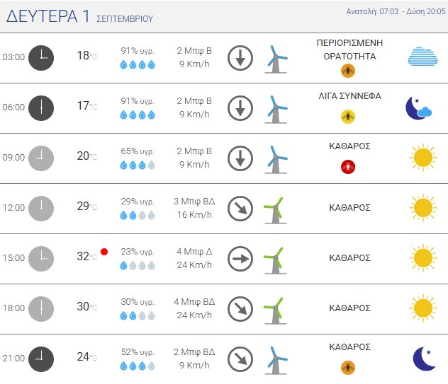448x384 pixels.
Task: Click the ΛΙΓΑ ΣΥΝΝΕΦΑ condition label
Action: tap(349, 96)
